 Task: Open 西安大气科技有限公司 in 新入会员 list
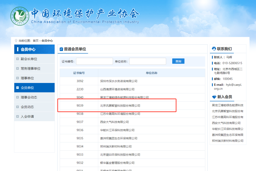pyautogui.click(x=226, y=123)
